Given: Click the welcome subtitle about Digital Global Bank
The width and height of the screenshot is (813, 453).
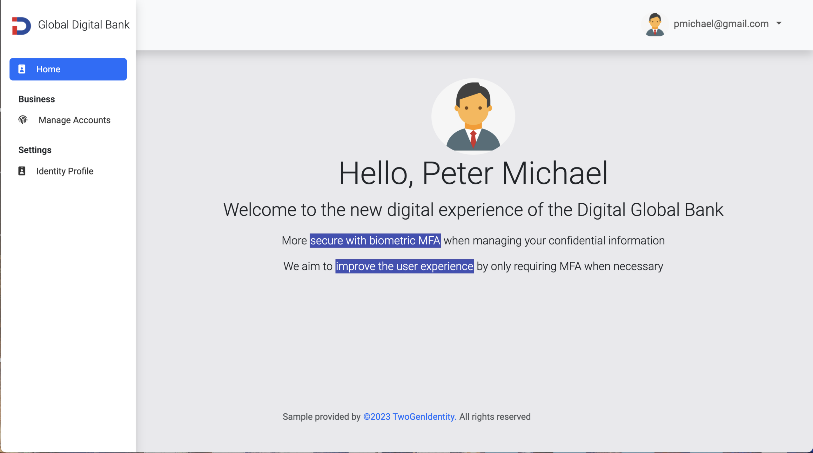Looking at the screenshot, I should [473, 210].
